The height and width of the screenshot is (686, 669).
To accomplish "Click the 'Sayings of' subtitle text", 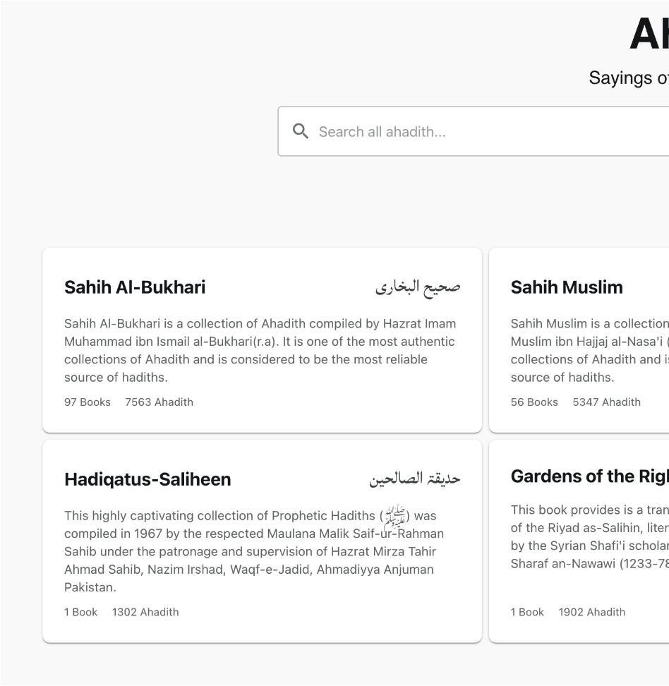I will (x=628, y=78).
